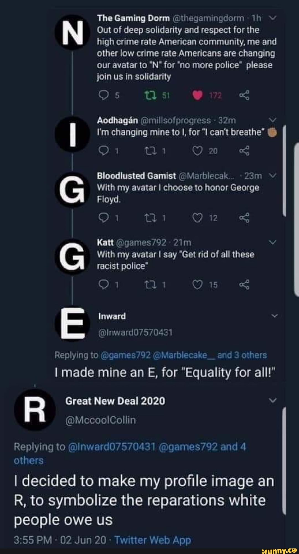Image resolution: width=299 pixels, height=554 pixels.
Task: Reply to the Bloodlusted Gamist tweet
Action: tap(104, 218)
